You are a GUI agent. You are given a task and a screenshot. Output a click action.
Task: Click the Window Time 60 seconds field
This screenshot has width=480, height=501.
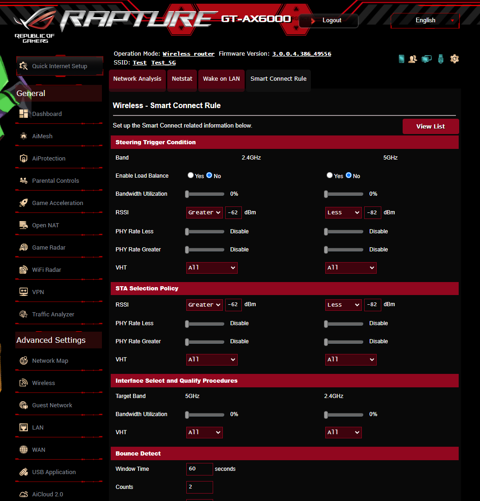pyautogui.click(x=200, y=469)
